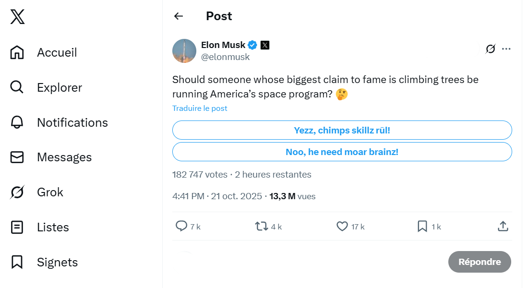Vote "Noo, he need moar brainz!" poll option
Screen dimensions: 528x288
point(342,152)
